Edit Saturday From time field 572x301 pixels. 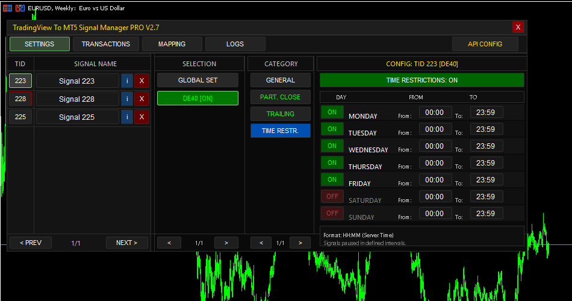[x=435, y=196]
